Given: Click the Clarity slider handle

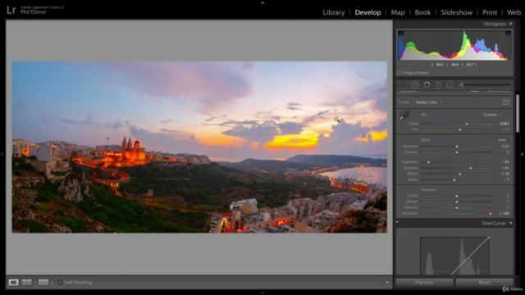Looking at the screenshot, I should click(457, 196).
